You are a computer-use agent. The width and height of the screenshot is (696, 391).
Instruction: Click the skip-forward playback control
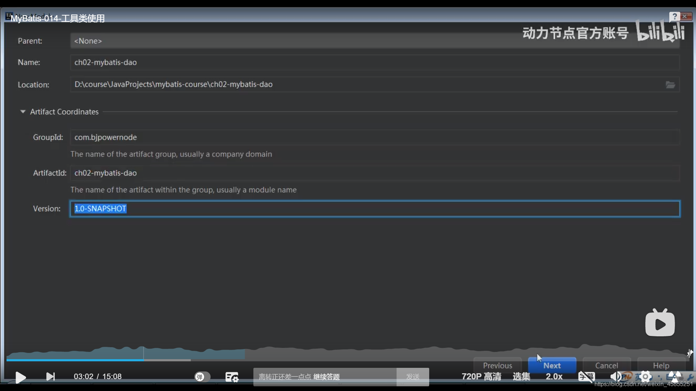click(x=50, y=376)
